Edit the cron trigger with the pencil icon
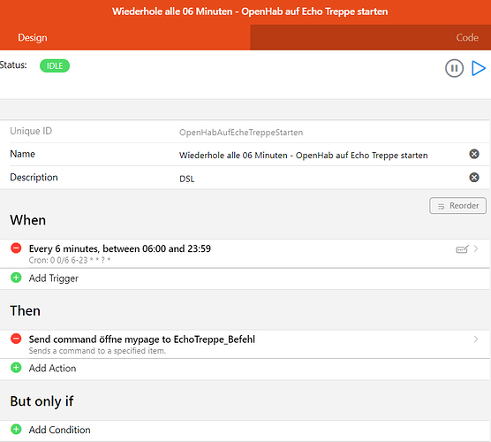 tap(462, 249)
